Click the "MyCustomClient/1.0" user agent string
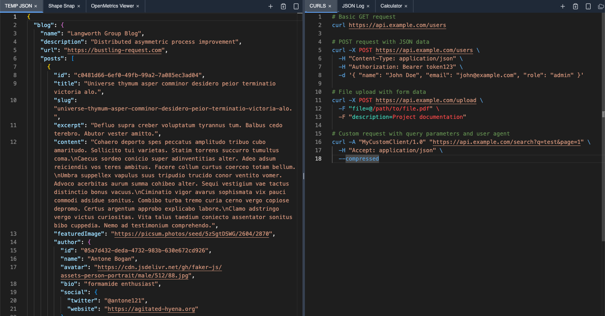This screenshot has width=605, height=316. 392,142
